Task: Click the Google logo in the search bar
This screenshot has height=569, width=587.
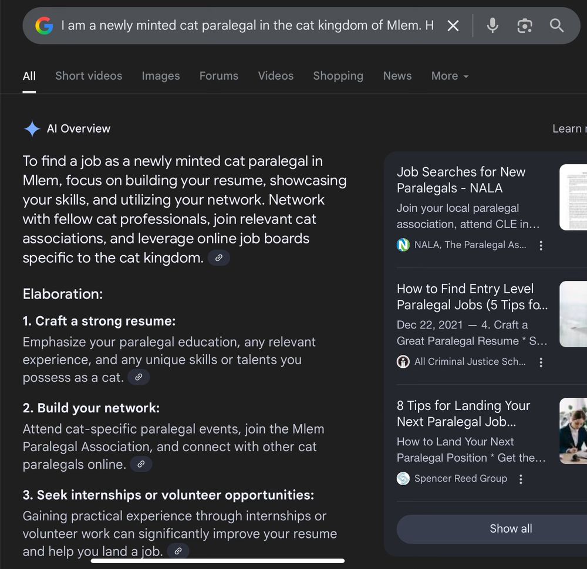Action: click(43, 25)
